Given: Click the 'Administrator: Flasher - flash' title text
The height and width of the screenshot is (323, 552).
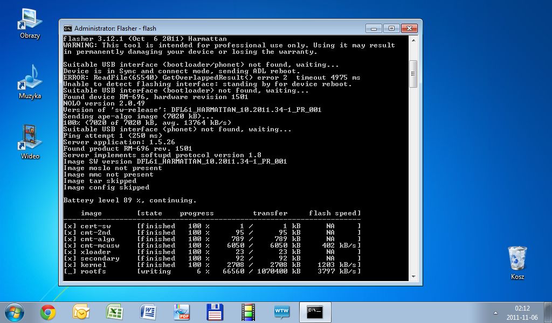Looking at the screenshot, I should [115, 29].
